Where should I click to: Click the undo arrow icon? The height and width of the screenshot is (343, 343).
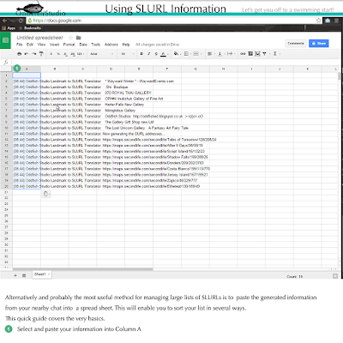[27, 54]
